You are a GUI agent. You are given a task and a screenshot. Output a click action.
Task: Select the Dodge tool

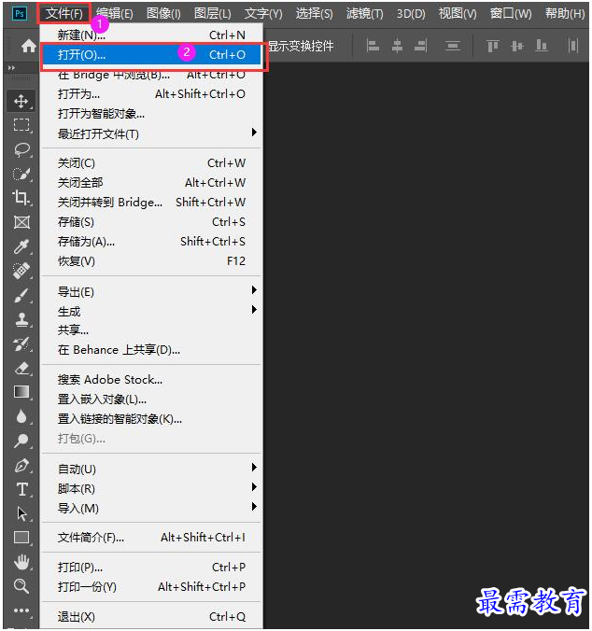click(21, 441)
